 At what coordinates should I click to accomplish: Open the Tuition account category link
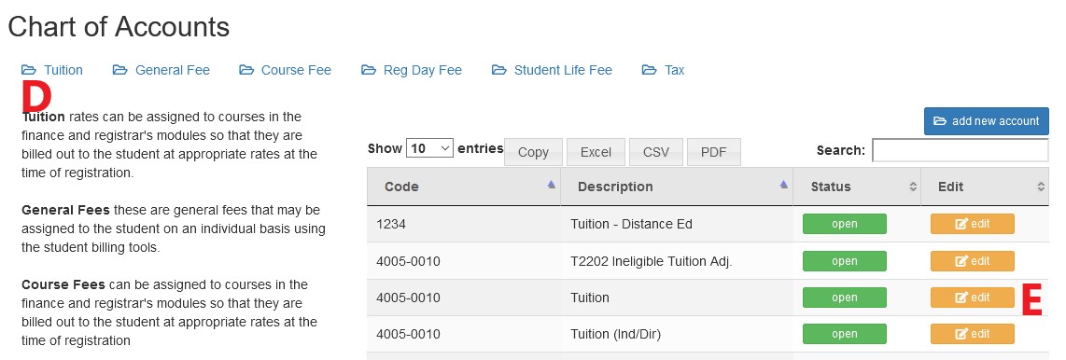point(52,70)
